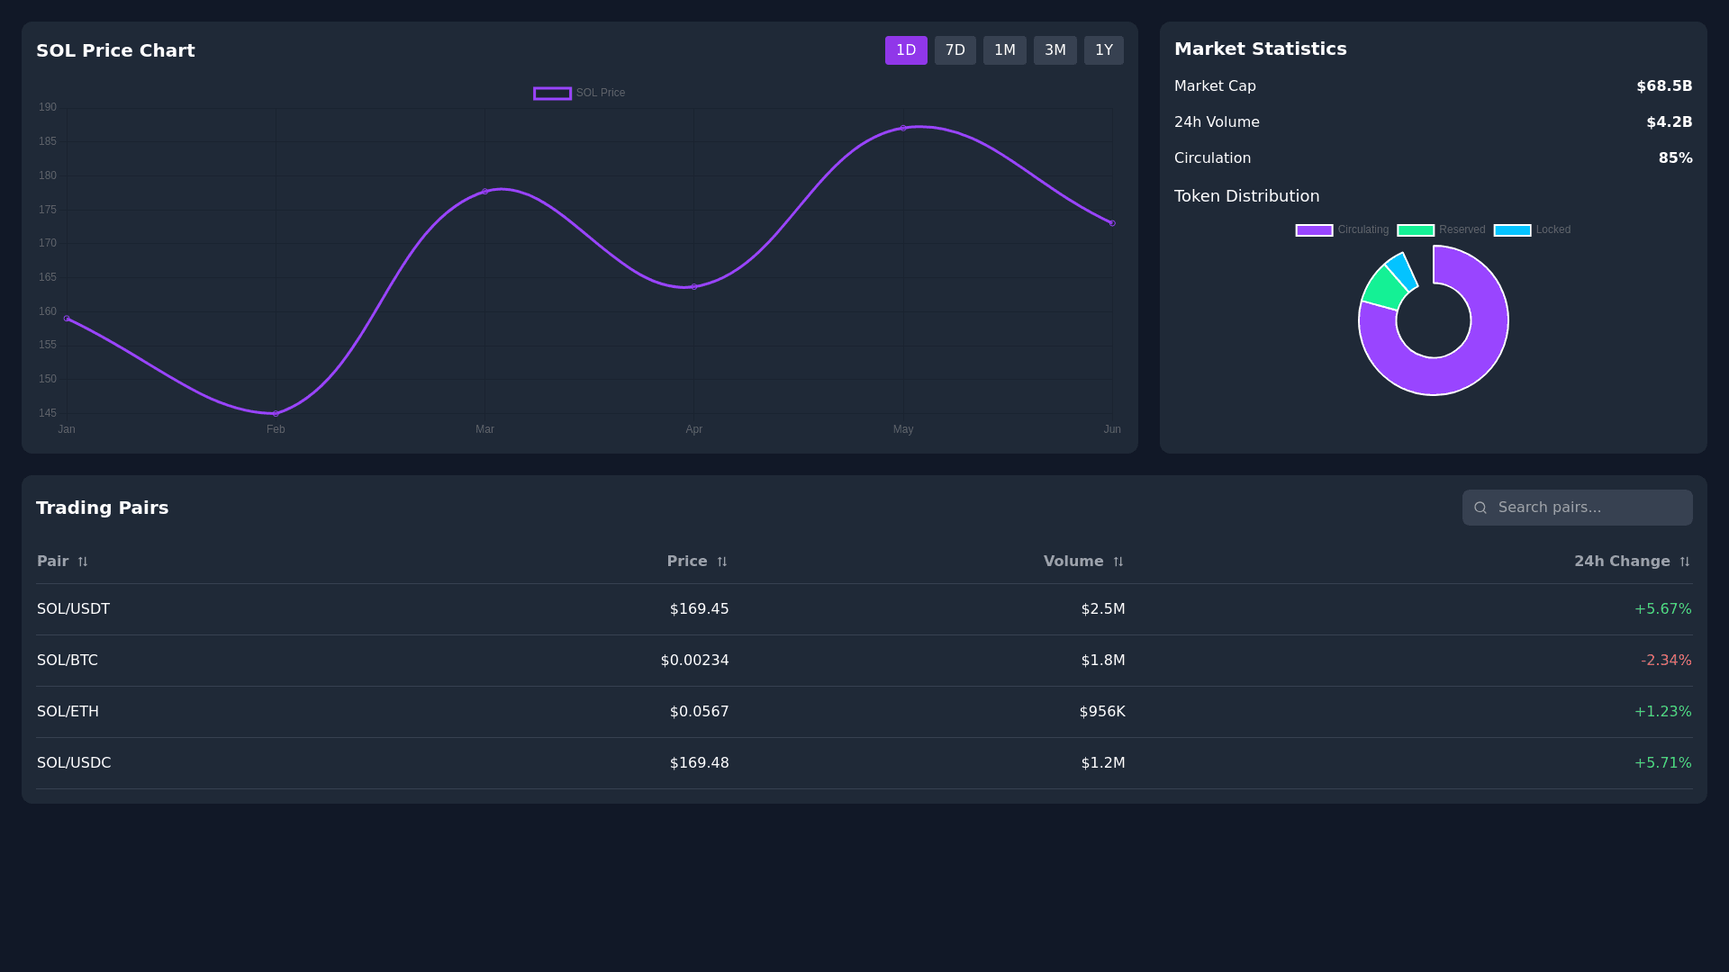Click the May peak data point on chart
1729x972 pixels.
click(x=903, y=128)
